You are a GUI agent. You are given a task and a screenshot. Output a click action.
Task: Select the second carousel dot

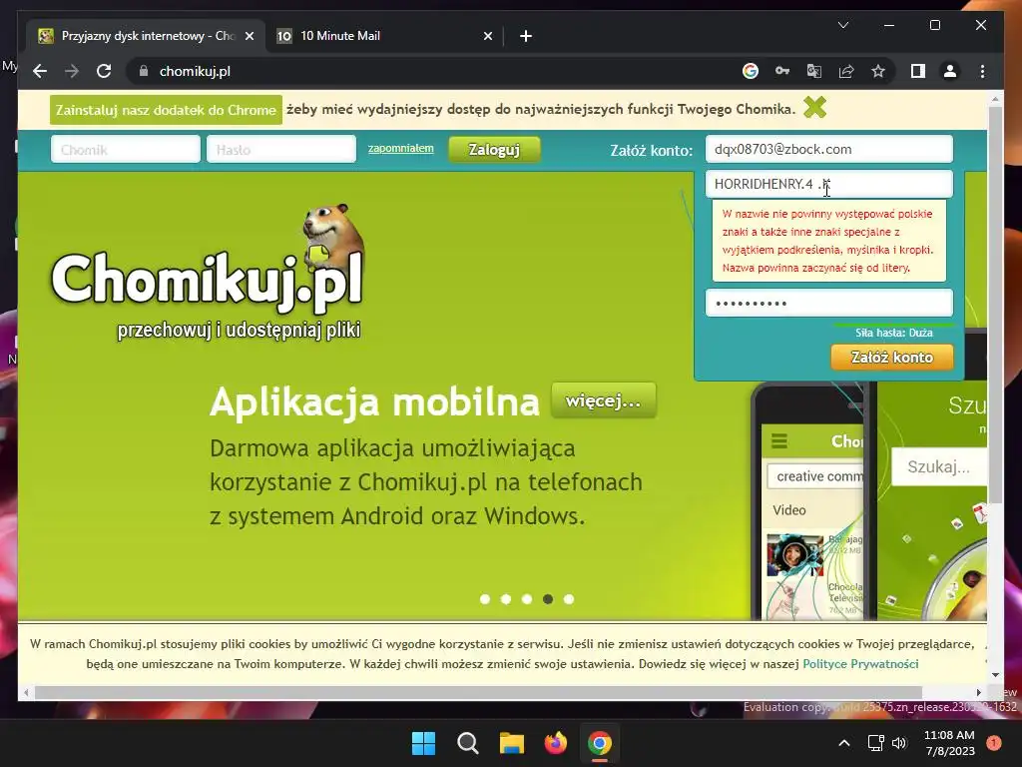(506, 599)
